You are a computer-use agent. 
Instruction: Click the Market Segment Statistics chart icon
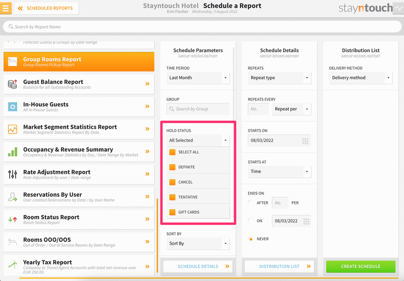pos(13,129)
